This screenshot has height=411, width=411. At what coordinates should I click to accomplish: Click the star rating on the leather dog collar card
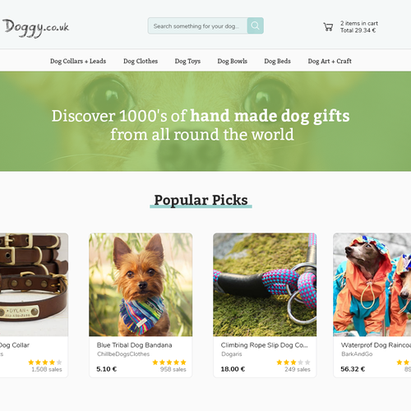pyautogui.click(x=45, y=363)
